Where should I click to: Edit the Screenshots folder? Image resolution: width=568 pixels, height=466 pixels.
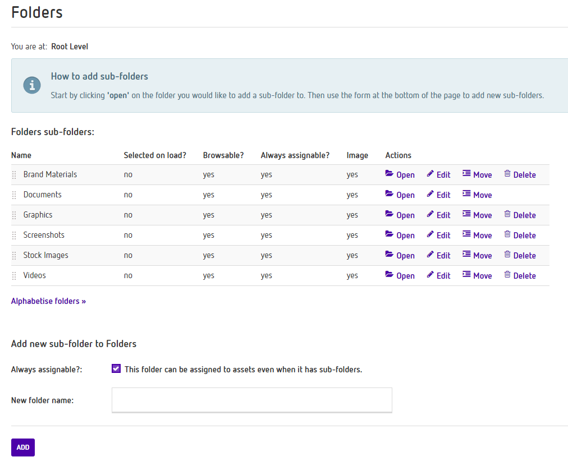[x=438, y=236]
